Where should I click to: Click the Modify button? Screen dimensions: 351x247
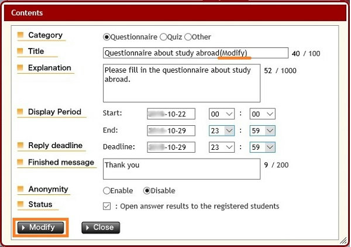41,228
